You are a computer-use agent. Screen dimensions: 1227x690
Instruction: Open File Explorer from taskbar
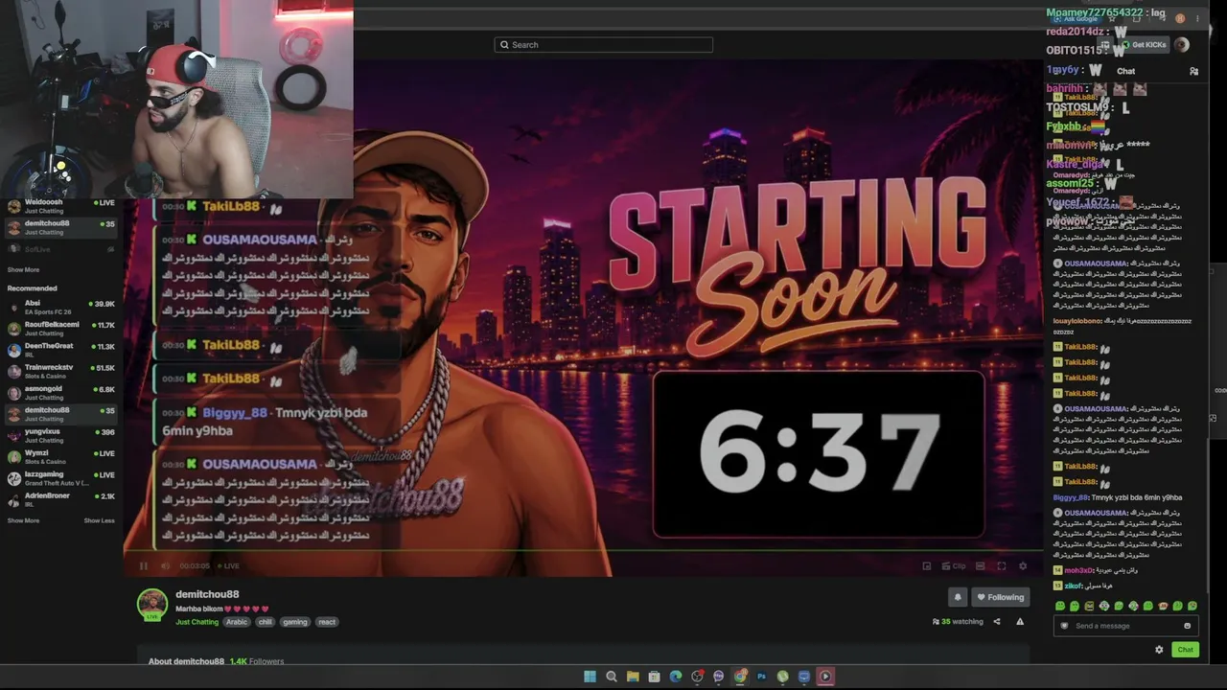tap(633, 677)
